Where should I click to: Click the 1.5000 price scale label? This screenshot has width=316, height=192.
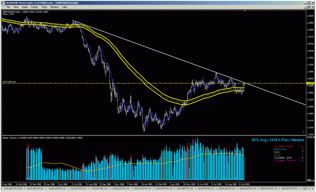tap(310, 107)
